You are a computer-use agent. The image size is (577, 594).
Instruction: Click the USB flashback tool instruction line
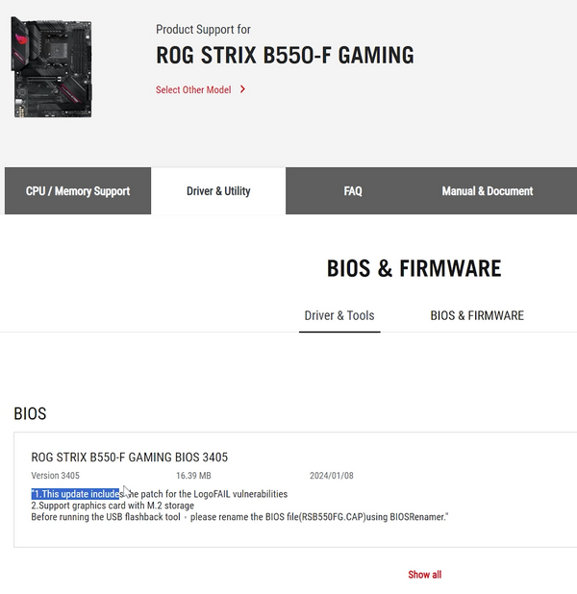240,517
